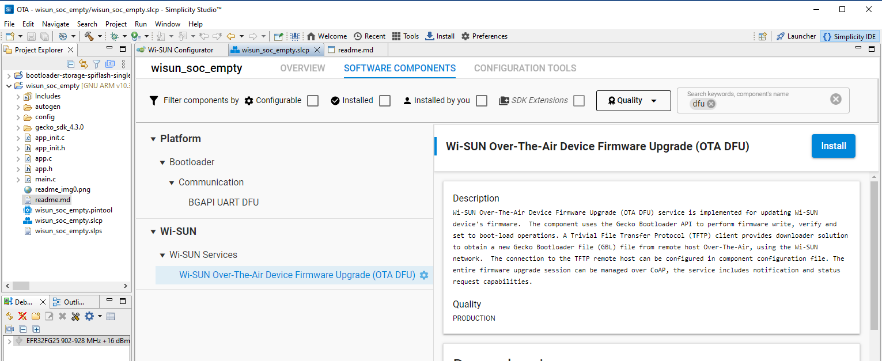Viewport: 882px width, 361px height.
Task: Click the Install download toolbar button
Action: pos(440,36)
